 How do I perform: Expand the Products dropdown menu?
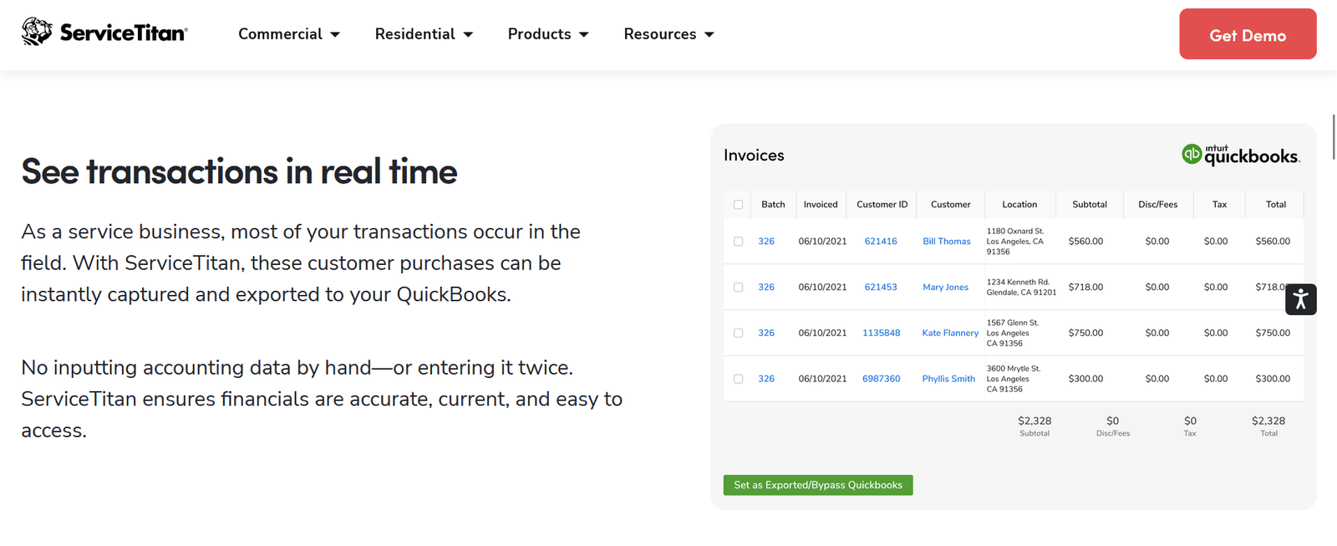click(x=548, y=34)
